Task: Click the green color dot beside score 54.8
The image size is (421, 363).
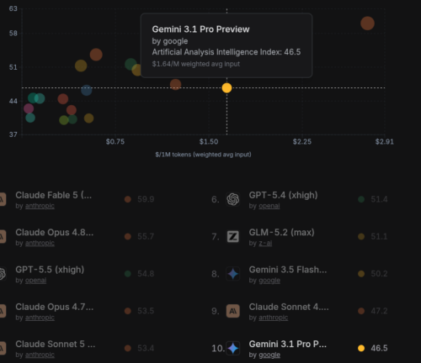Action: pos(128,274)
